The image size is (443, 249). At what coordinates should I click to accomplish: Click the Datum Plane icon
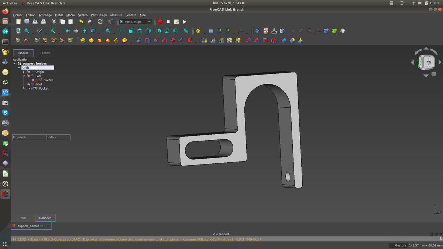[x=310, y=31]
